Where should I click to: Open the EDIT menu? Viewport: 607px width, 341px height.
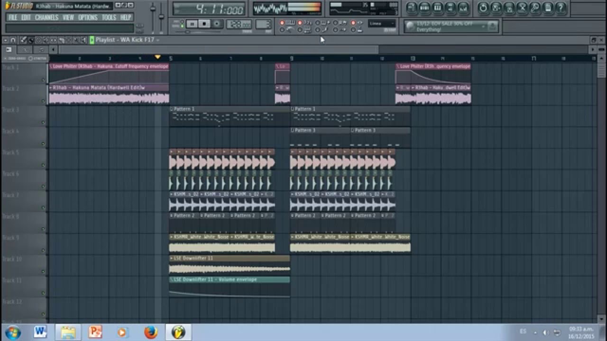pyautogui.click(x=26, y=18)
